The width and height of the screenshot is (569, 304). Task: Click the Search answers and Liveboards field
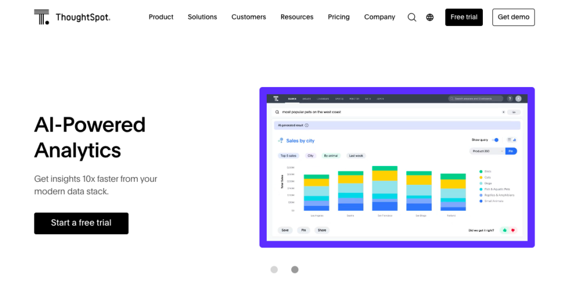pos(476,99)
